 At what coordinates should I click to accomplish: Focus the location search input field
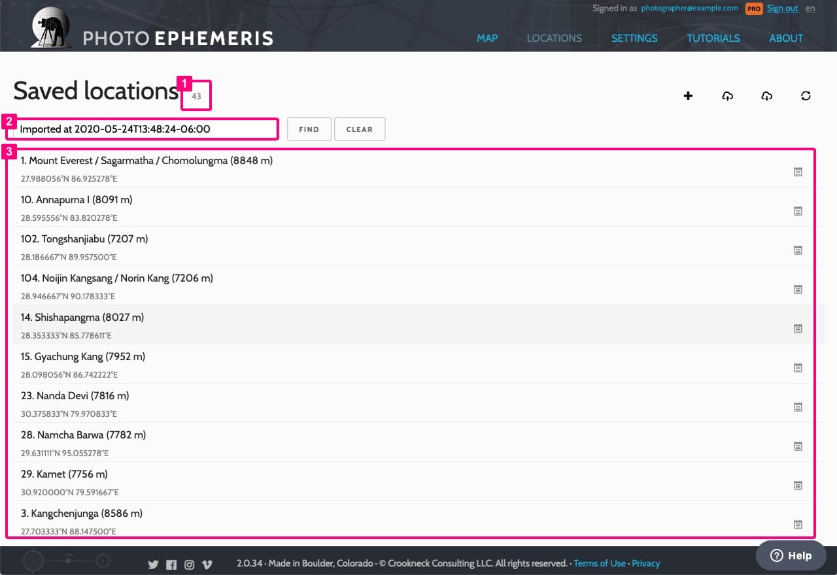(145, 129)
